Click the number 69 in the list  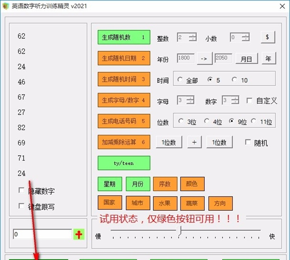[22, 143]
